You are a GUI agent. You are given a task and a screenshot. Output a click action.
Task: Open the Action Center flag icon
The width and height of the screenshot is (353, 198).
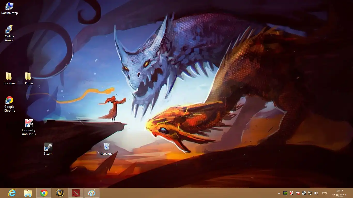click(298, 193)
